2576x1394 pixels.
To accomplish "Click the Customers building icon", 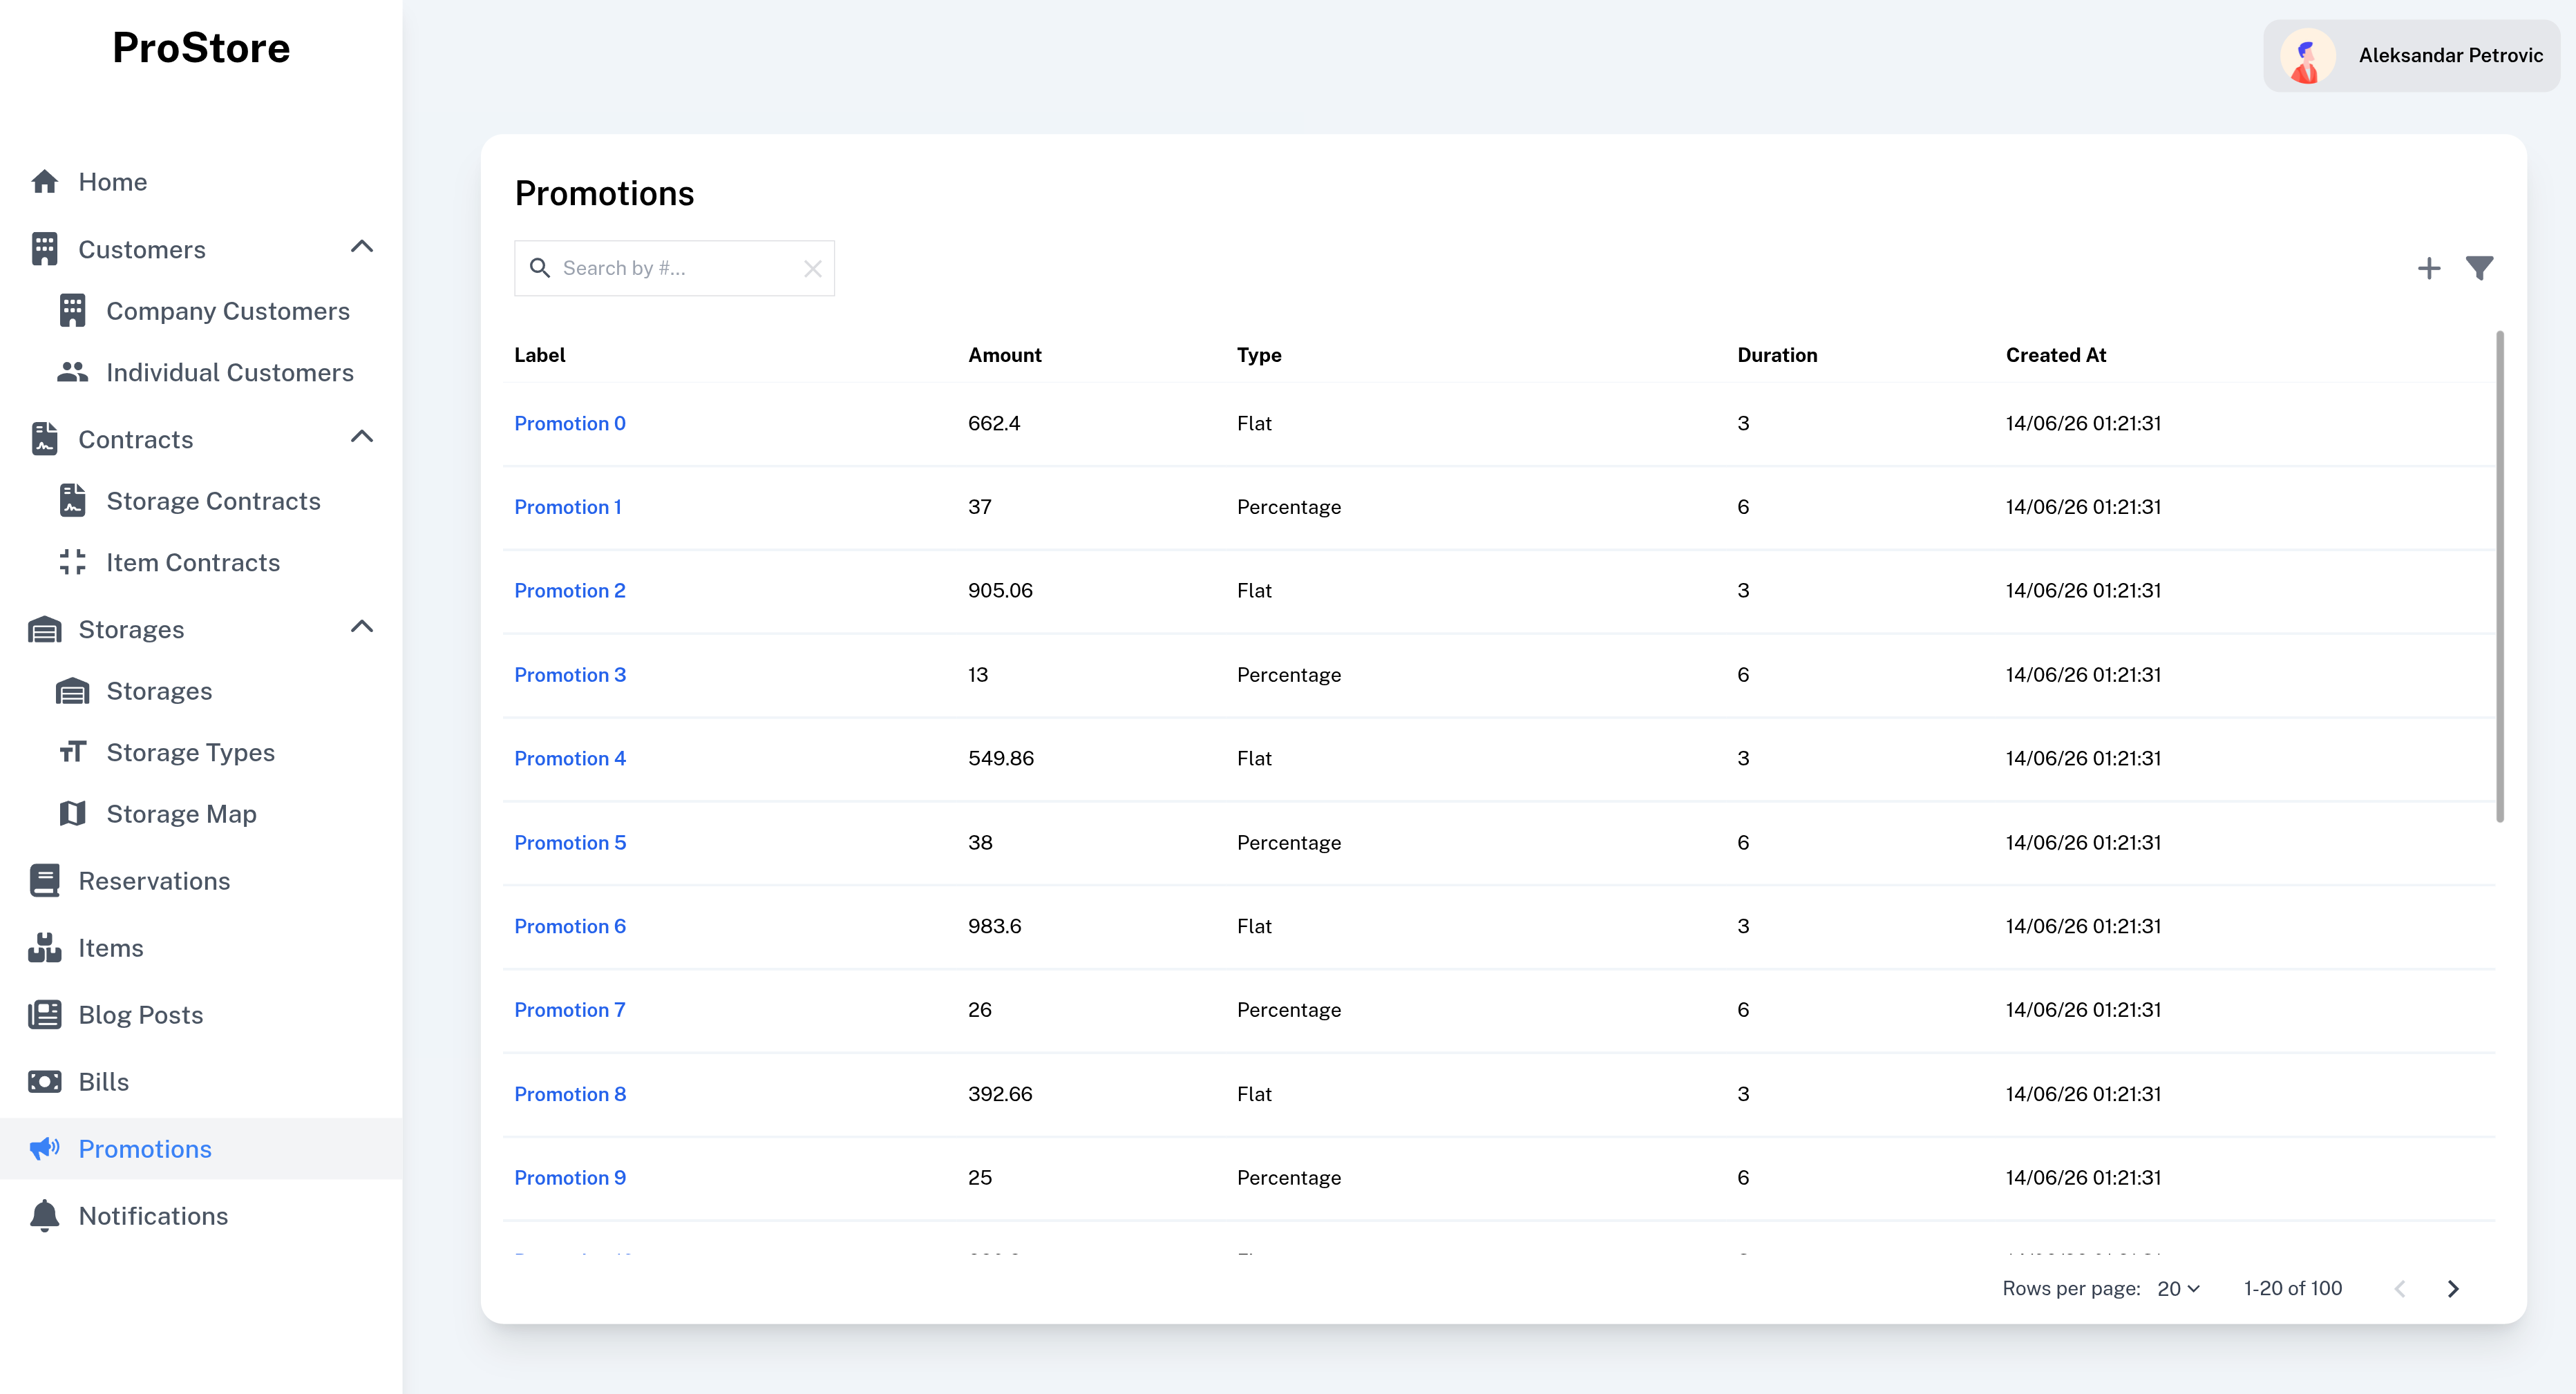I will [x=44, y=249].
